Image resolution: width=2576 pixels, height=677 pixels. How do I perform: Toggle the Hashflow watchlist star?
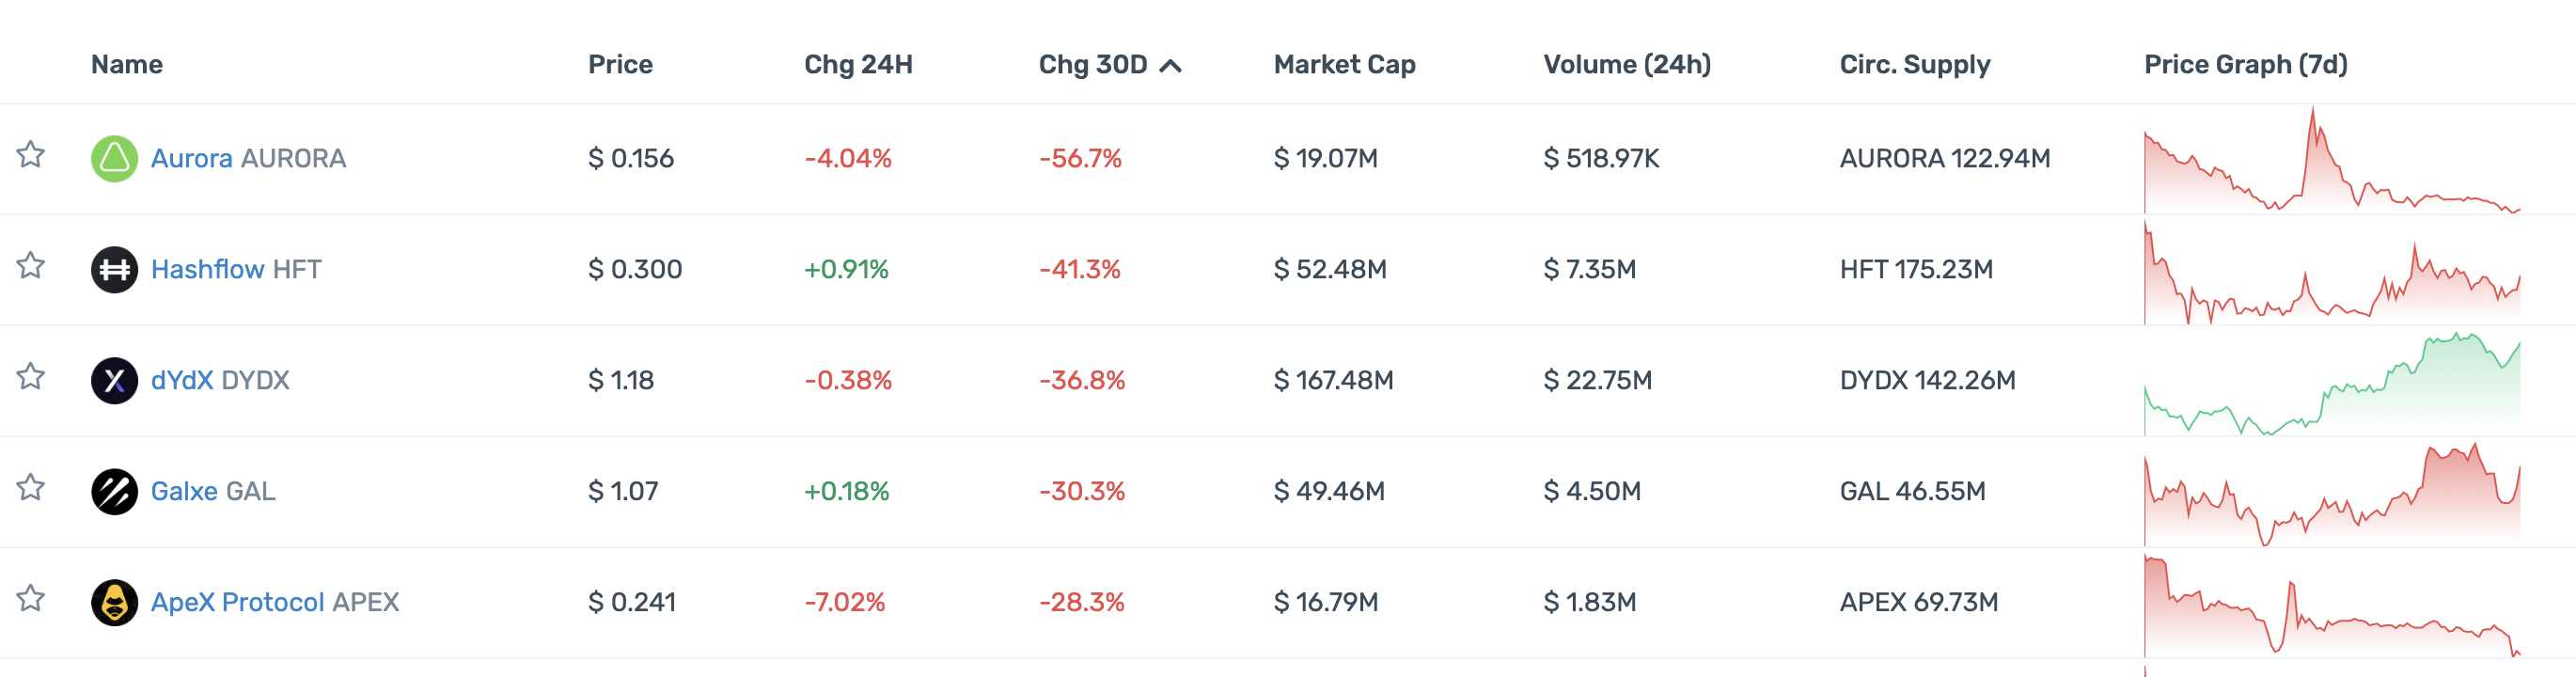coord(31,266)
